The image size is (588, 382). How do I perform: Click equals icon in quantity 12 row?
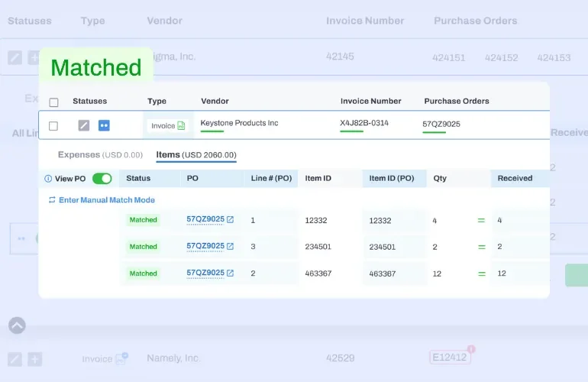click(x=482, y=274)
